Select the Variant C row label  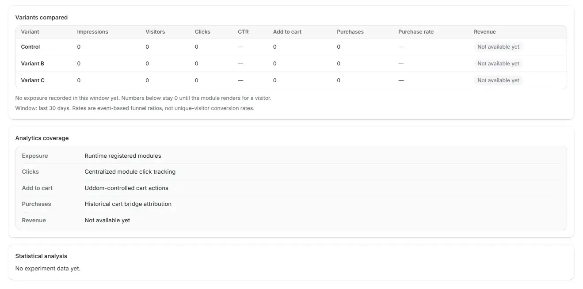point(33,80)
